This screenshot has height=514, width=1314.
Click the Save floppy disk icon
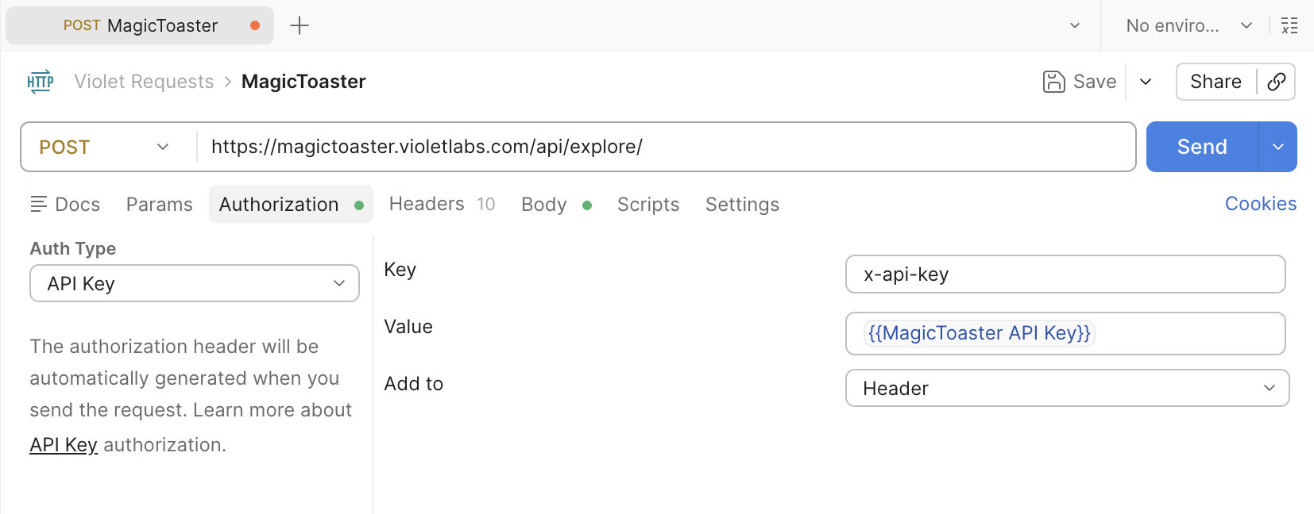click(1053, 82)
